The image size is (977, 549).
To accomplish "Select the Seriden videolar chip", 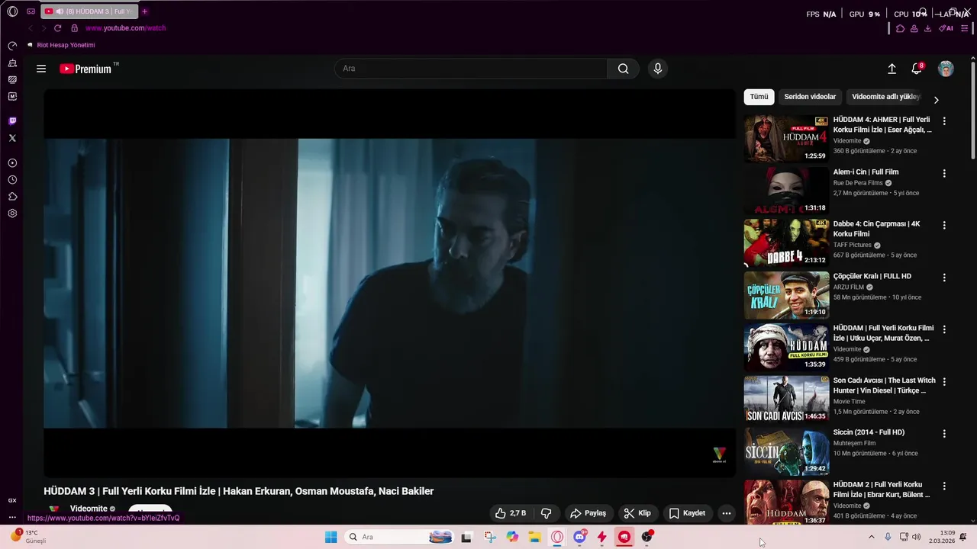I will [x=810, y=97].
